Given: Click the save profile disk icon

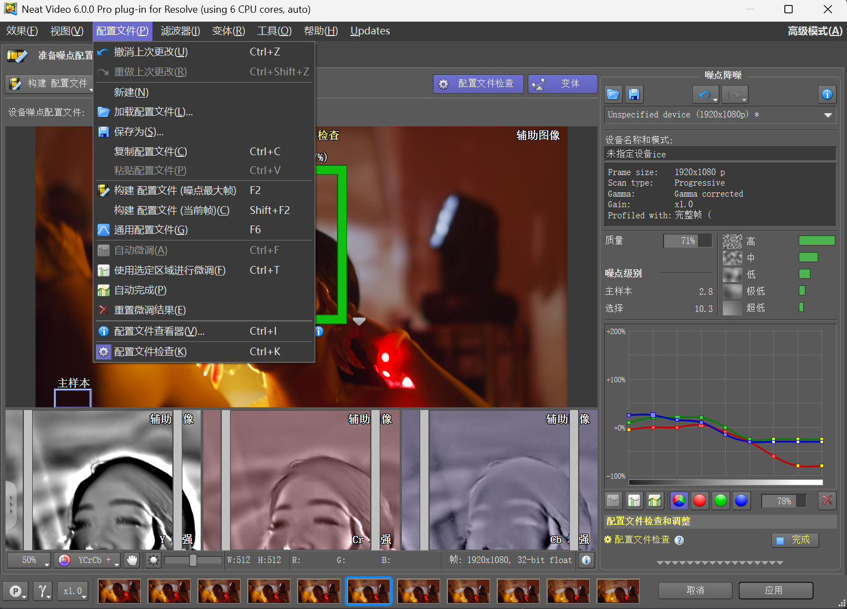Looking at the screenshot, I should click(x=634, y=94).
